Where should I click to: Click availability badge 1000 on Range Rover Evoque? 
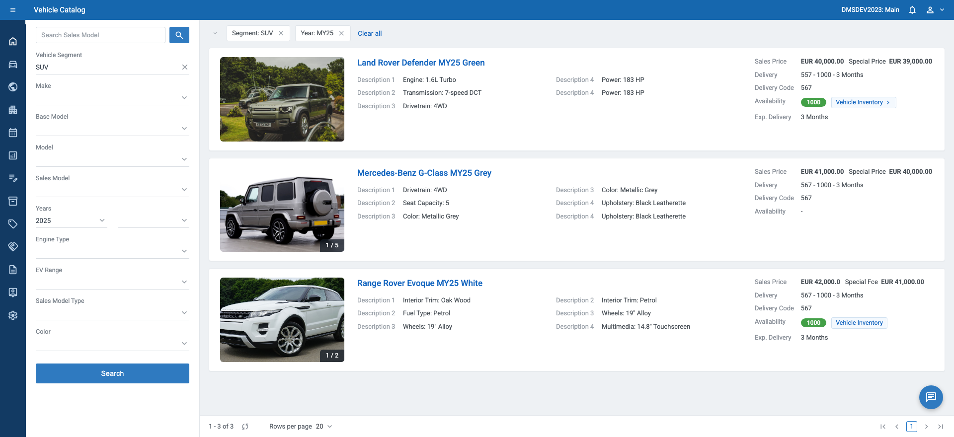click(x=813, y=323)
